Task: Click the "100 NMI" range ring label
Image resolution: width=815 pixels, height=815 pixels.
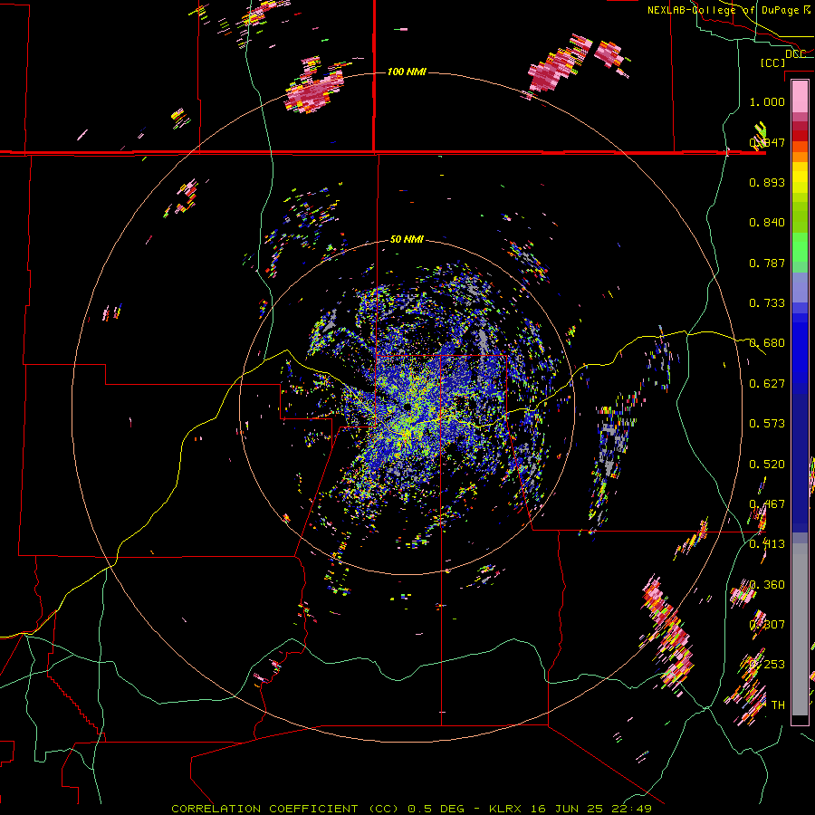Action: click(407, 72)
